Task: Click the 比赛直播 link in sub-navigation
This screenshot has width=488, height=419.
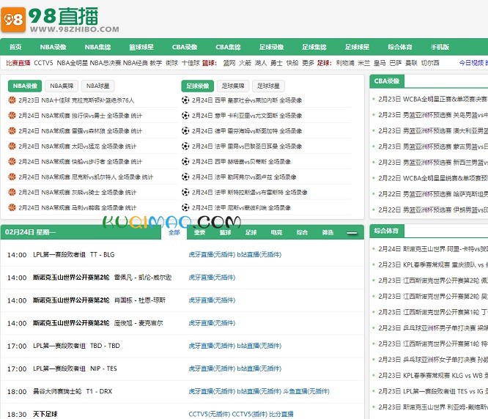Action: (18, 63)
